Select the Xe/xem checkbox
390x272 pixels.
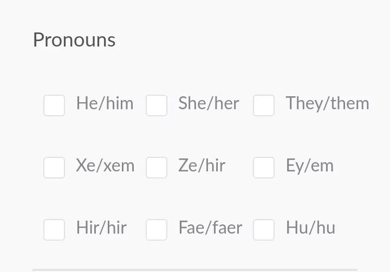point(54,167)
